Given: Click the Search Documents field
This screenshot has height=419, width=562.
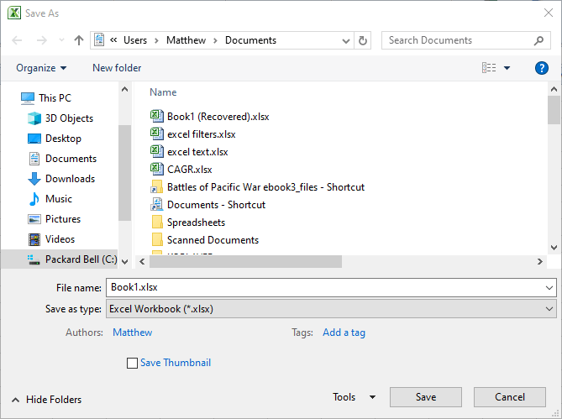Looking at the screenshot, I should pos(466,40).
